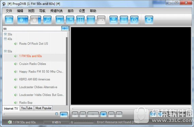Select the four-pane mosaic layout icon

tap(80, 20)
